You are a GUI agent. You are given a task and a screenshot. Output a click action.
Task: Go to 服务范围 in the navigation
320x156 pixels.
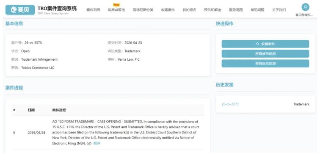coord(236,10)
